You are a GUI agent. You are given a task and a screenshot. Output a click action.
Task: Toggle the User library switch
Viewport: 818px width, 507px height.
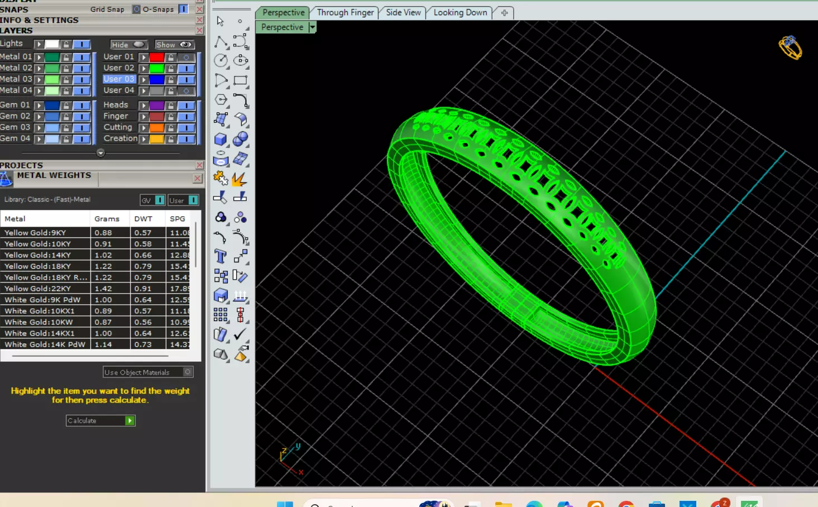(x=193, y=200)
